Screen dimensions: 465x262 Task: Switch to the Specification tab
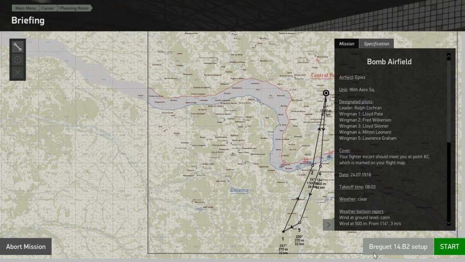pyautogui.click(x=376, y=44)
